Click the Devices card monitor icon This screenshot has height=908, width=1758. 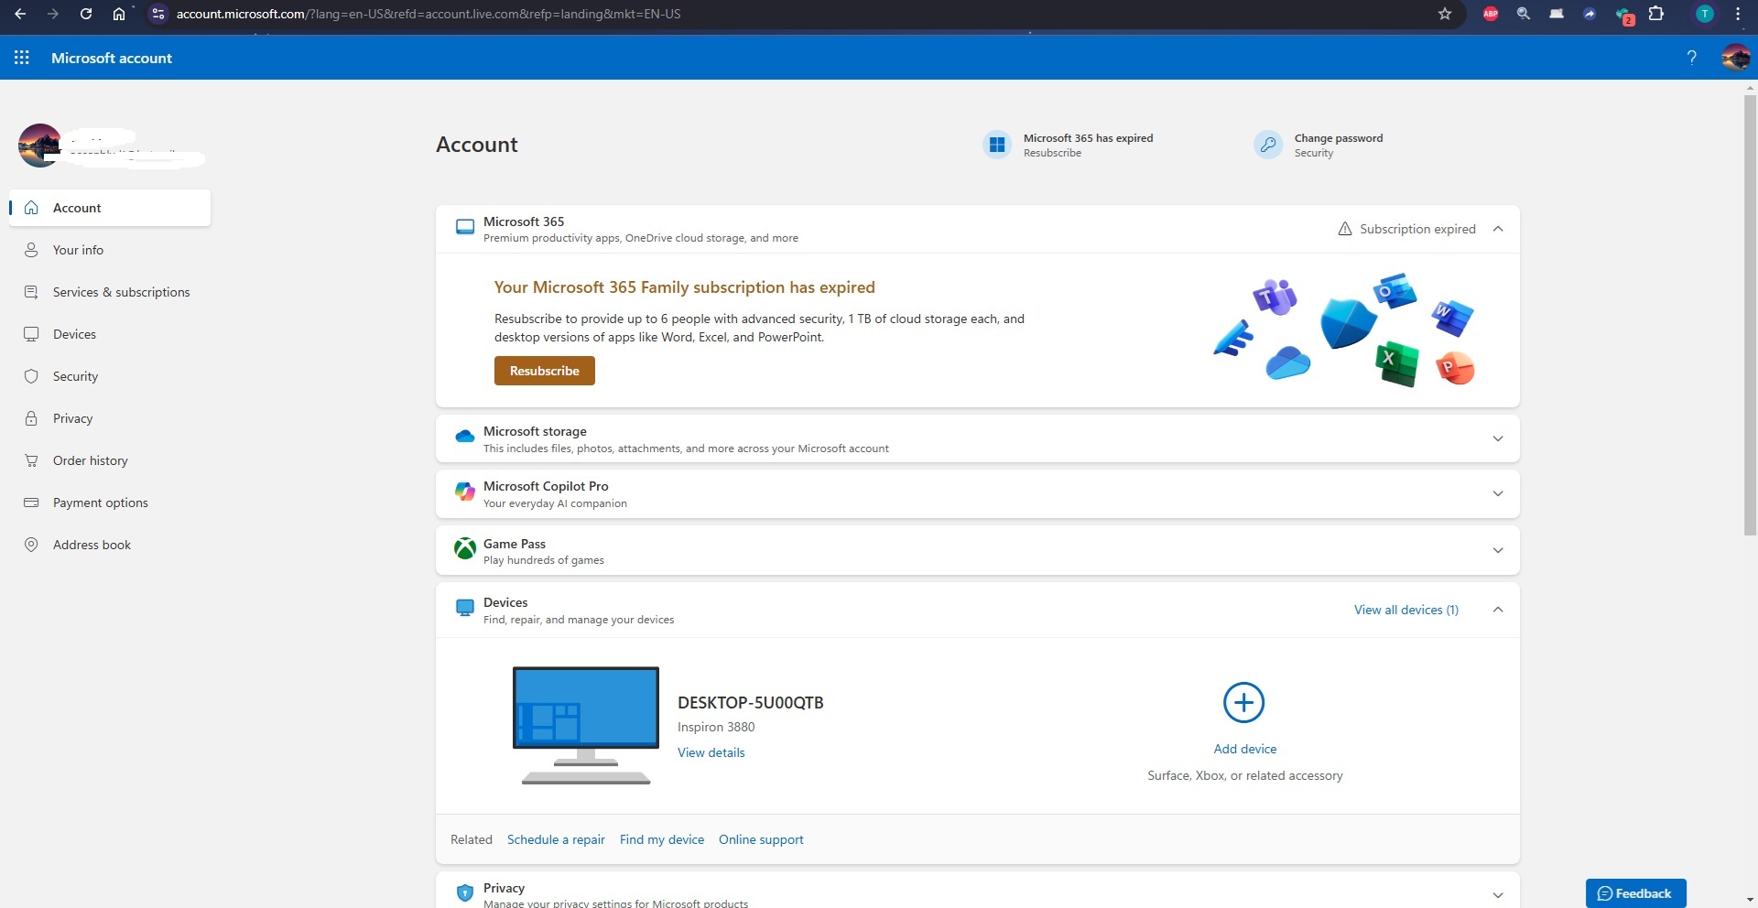tap(465, 607)
